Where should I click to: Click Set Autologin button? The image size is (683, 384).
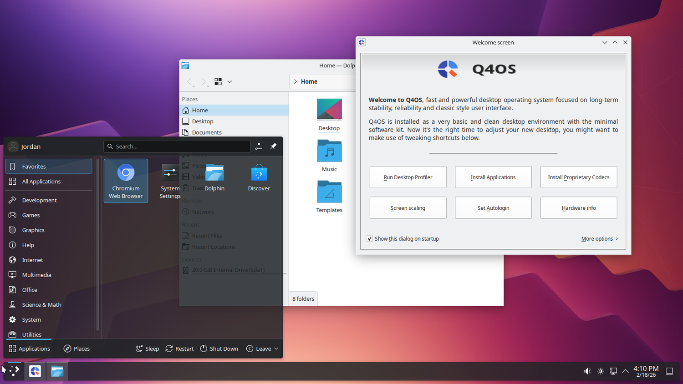[x=493, y=208]
